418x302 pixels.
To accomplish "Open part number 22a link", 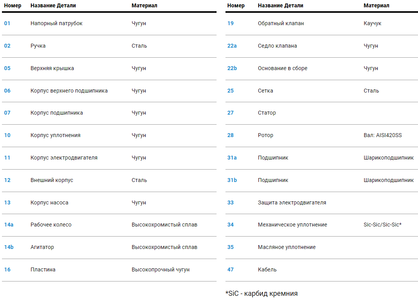I will click(232, 46).
